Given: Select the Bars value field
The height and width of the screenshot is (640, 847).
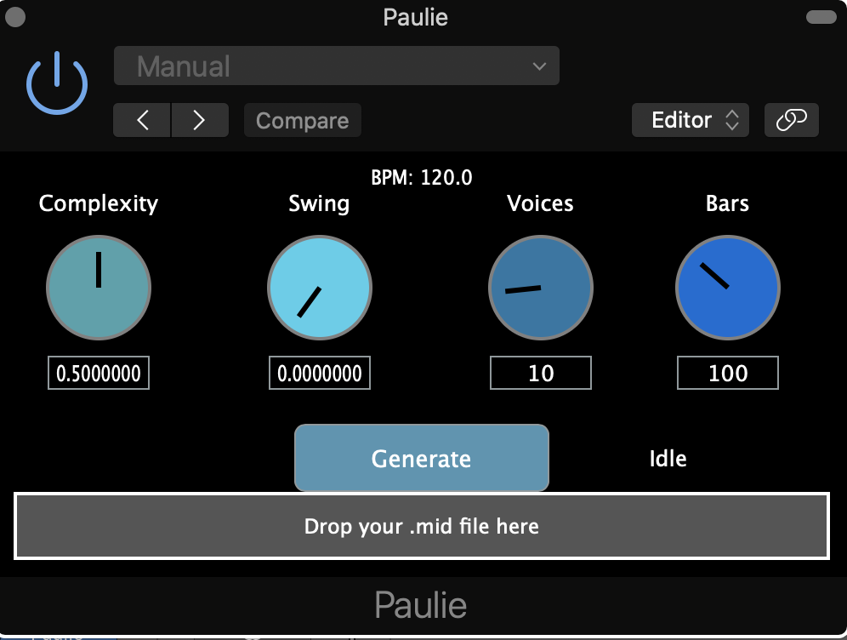Looking at the screenshot, I should 728,374.
